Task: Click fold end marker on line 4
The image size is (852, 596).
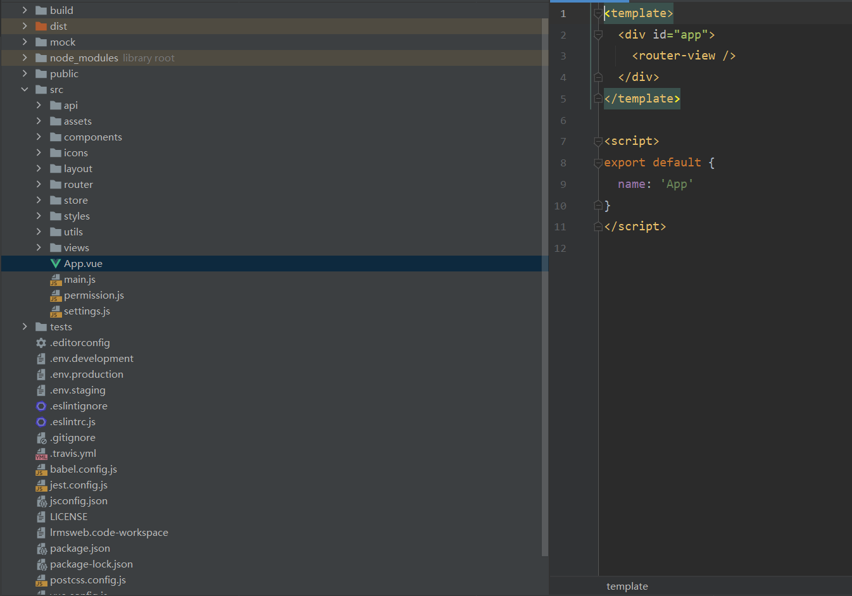Action: (x=598, y=77)
